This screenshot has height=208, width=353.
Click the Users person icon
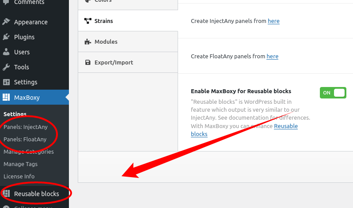[6, 52]
